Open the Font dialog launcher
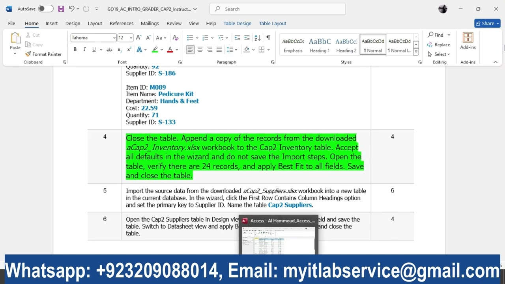The height and width of the screenshot is (284, 505). tap(180, 62)
